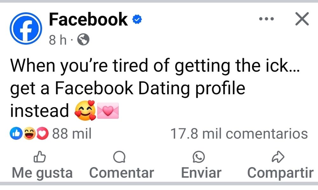The height and width of the screenshot is (190, 318).
Task: Select the Enviar button
Action: [x=201, y=165]
